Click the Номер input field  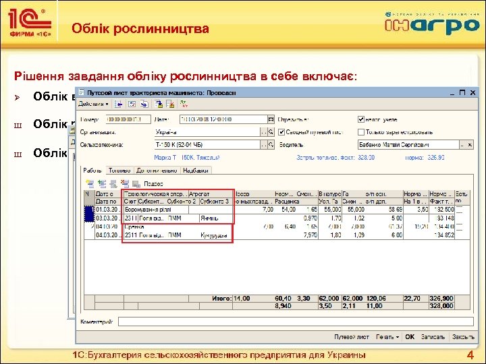[x=128, y=119]
